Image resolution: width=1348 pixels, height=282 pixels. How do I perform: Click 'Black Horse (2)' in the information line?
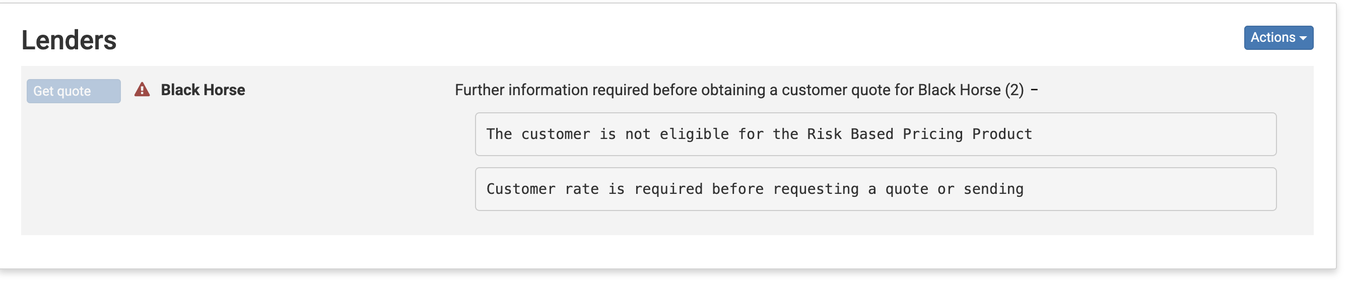[x=970, y=90]
